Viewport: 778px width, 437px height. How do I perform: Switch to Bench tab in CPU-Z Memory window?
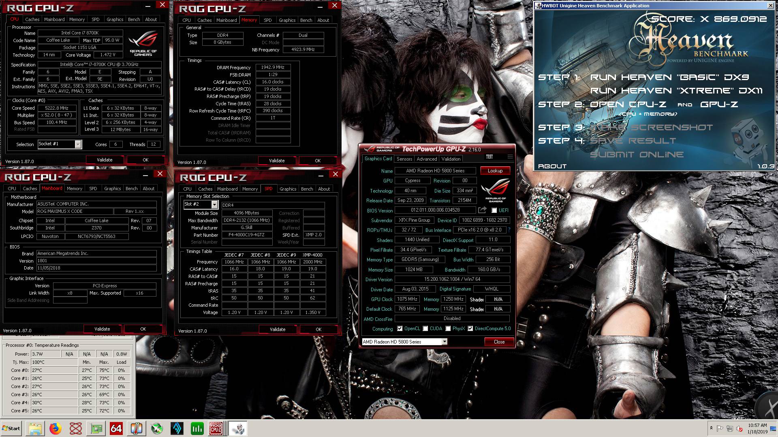point(306,20)
